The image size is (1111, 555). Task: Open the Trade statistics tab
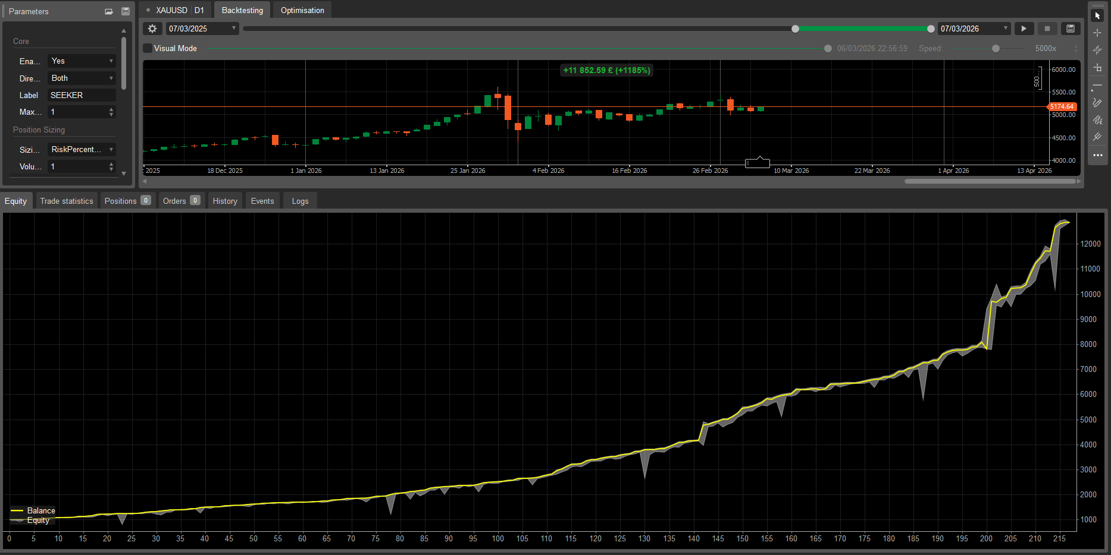66,200
